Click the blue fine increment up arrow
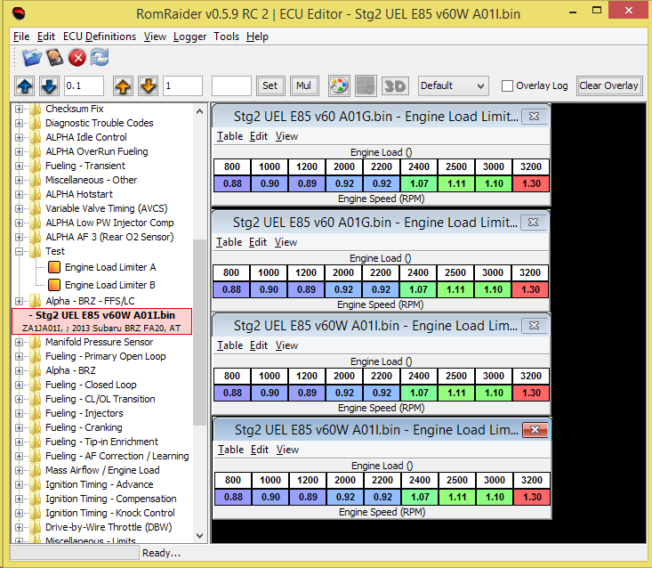This screenshot has width=652, height=568. [26, 85]
